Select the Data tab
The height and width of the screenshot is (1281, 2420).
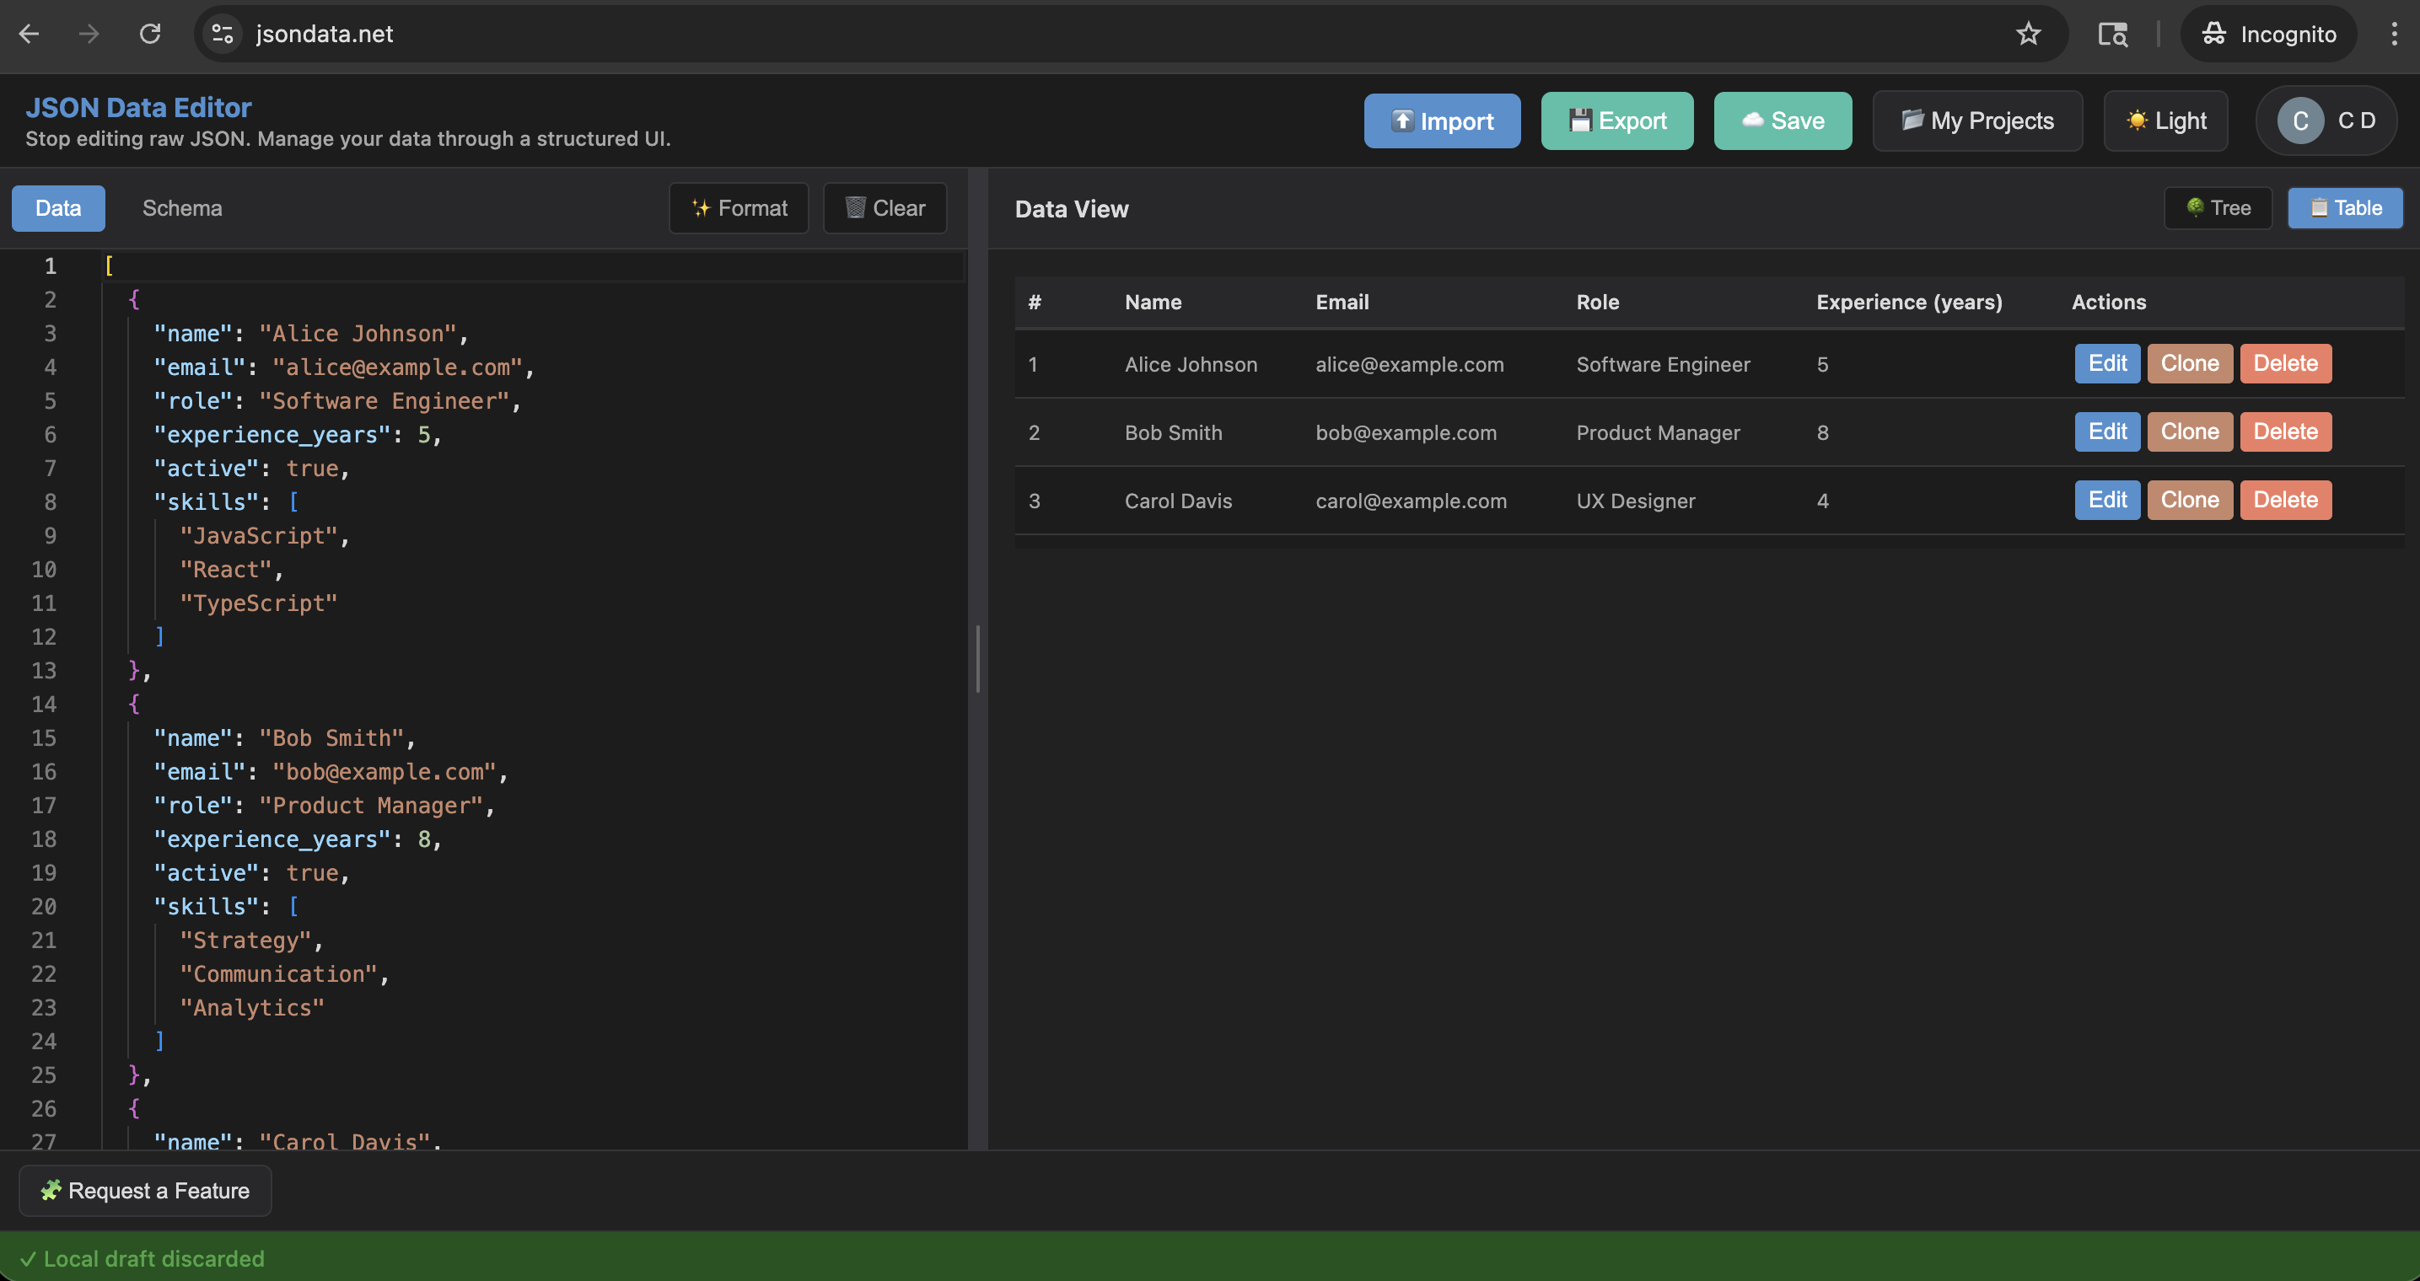click(57, 207)
